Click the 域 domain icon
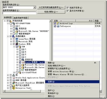 click(x=14, y=75)
